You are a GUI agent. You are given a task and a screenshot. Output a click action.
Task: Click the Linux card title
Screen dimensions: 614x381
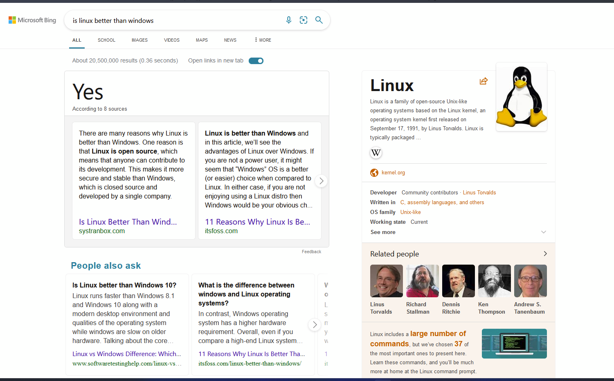coord(392,85)
